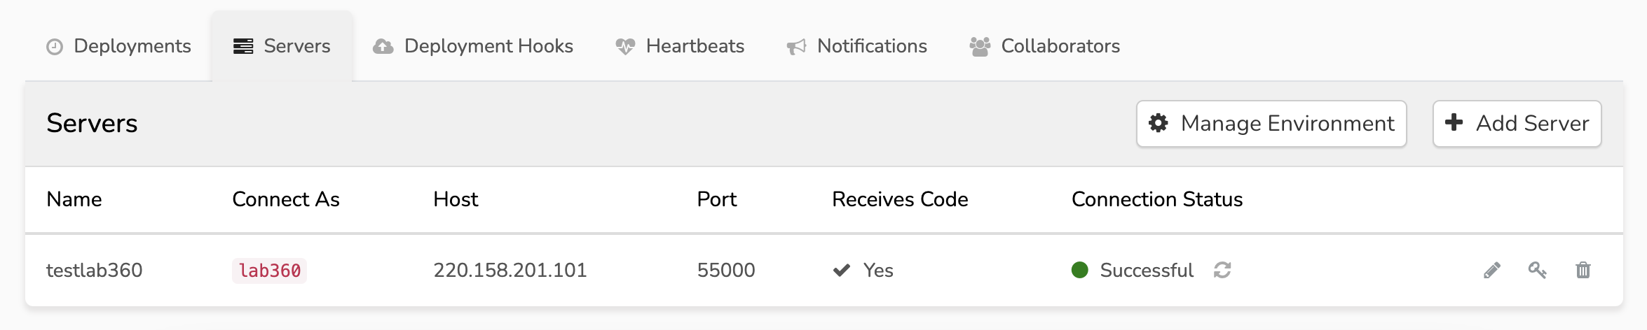Screen dimensions: 1647x330
Task: Select the Collaborators tab
Action: coord(1044,46)
